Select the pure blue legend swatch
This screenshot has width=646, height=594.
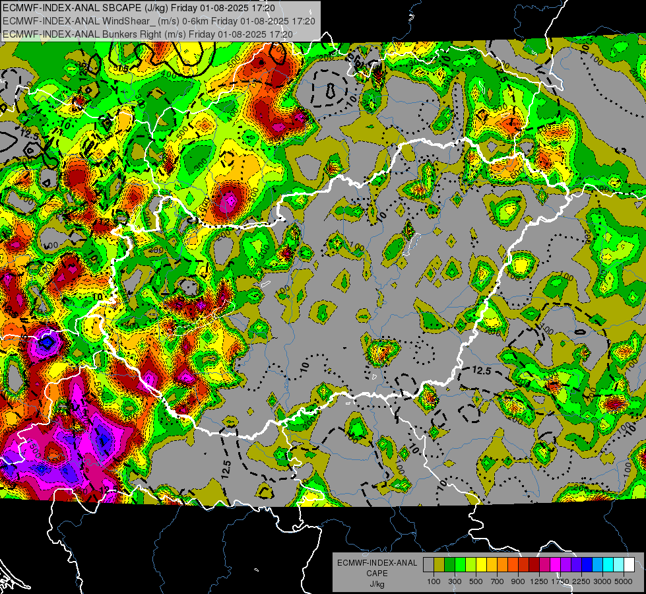pyautogui.click(x=587, y=565)
